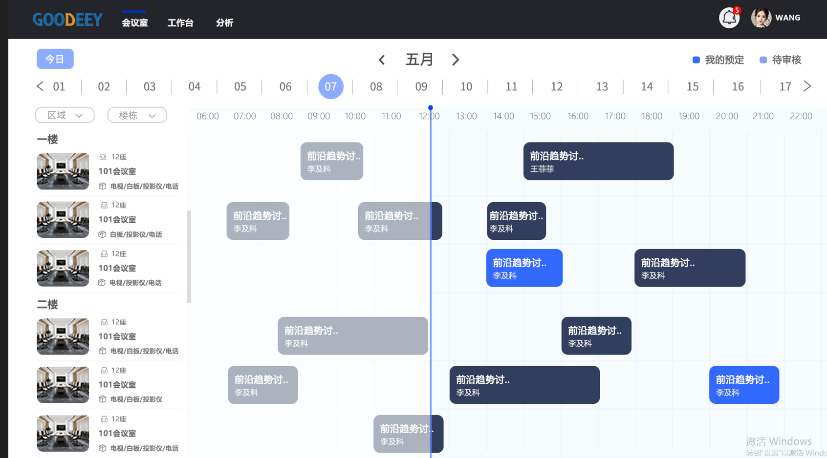Toggle the 我的预定 legend filter
827x458 pixels.
tap(725, 60)
